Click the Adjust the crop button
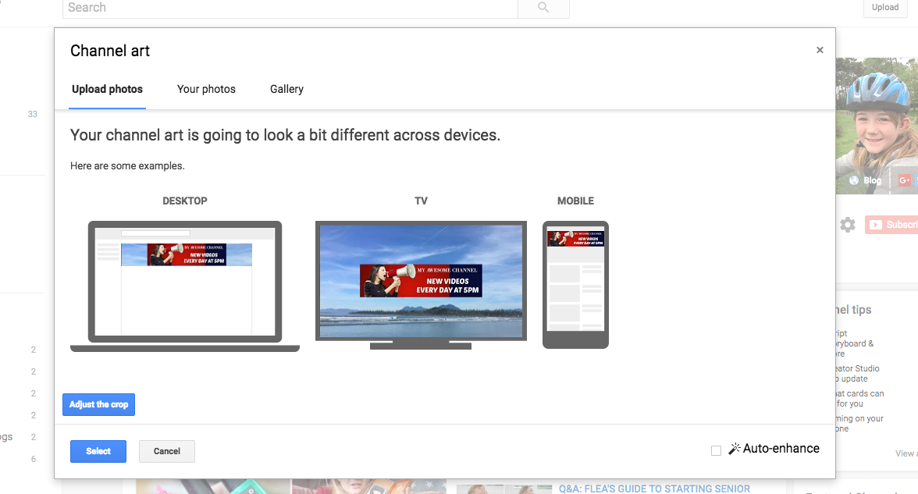 (x=98, y=404)
